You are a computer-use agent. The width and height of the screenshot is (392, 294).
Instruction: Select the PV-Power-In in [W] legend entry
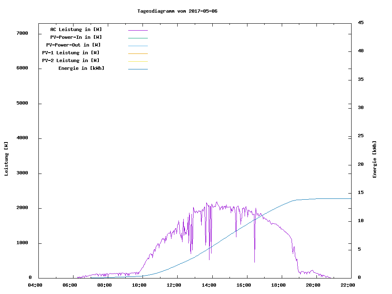[x=76, y=37]
